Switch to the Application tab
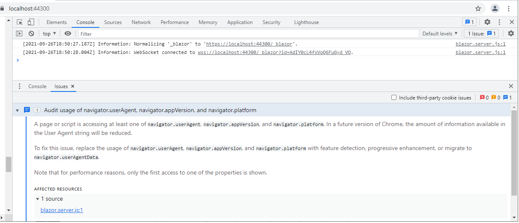 click(x=240, y=22)
